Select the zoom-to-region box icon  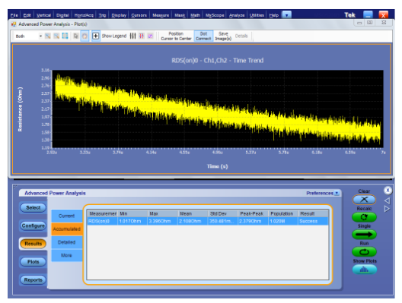coord(65,36)
